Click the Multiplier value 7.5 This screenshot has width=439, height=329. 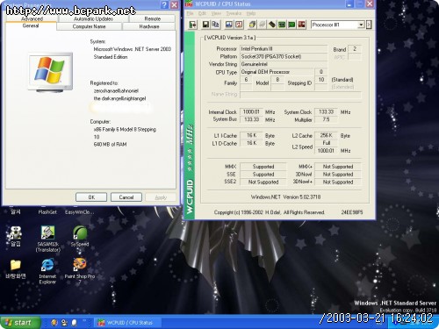(326, 119)
